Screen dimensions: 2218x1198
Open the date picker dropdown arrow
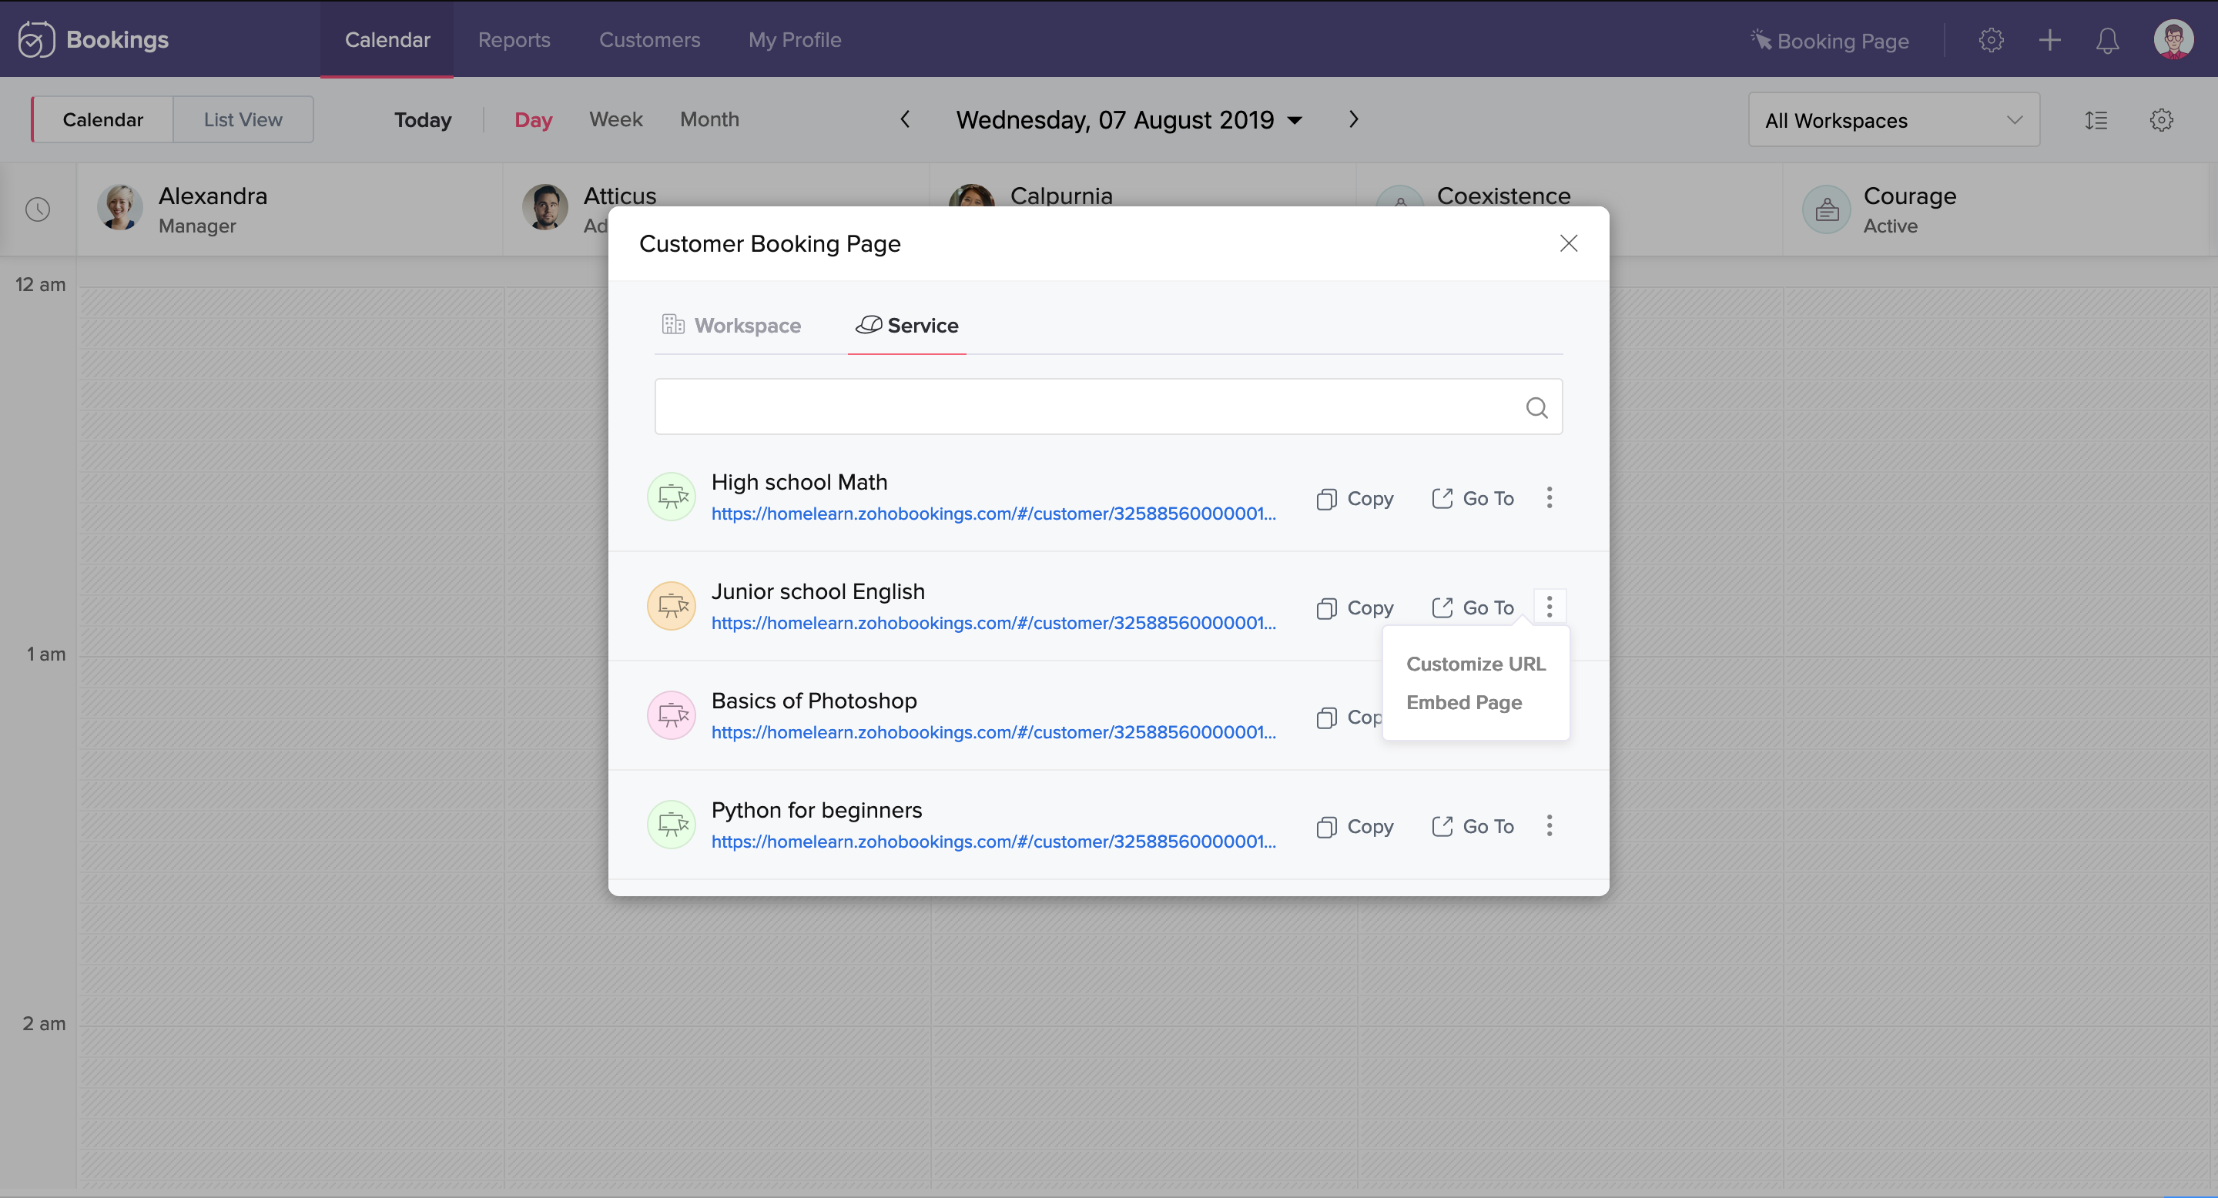[1294, 120]
